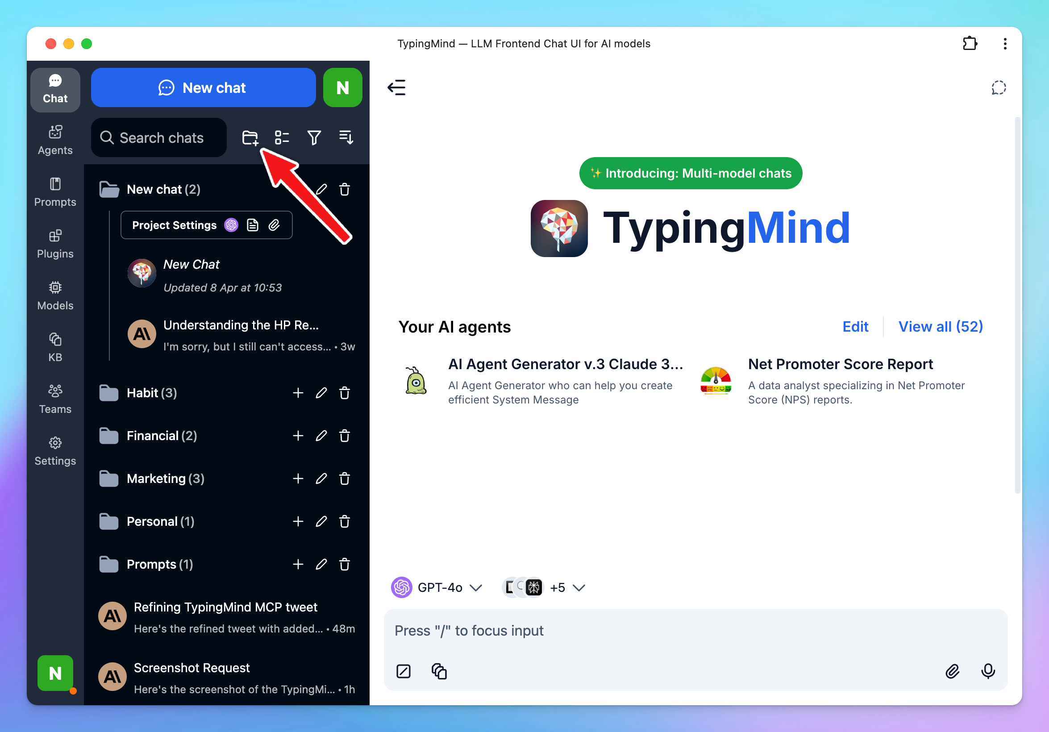This screenshot has height=732, width=1049.
Task: Open the green N profile avatar at top
Action: pos(342,88)
